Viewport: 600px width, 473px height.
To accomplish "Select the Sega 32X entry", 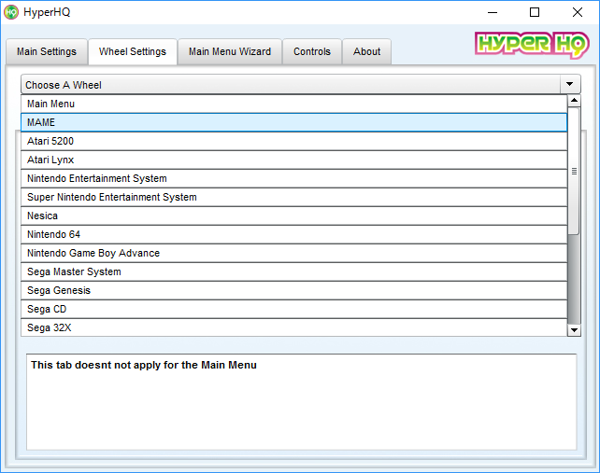I will pyautogui.click(x=293, y=327).
